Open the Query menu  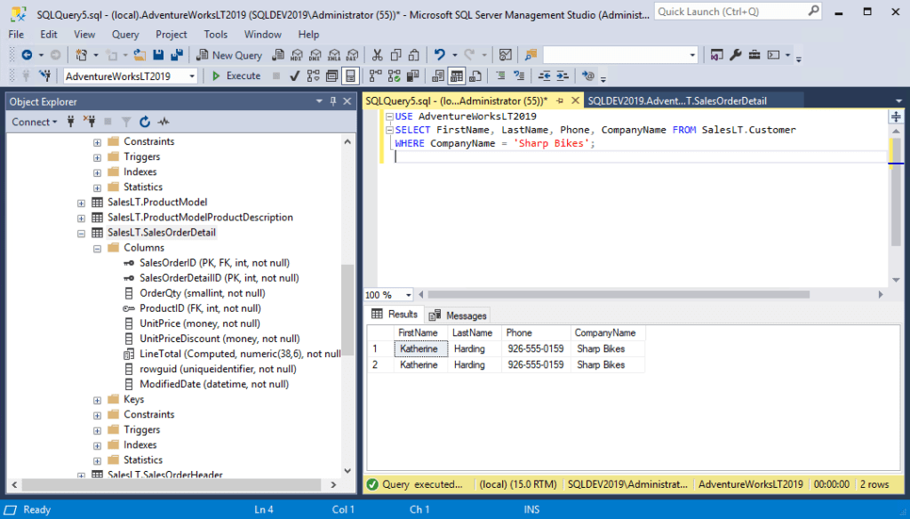point(125,35)
